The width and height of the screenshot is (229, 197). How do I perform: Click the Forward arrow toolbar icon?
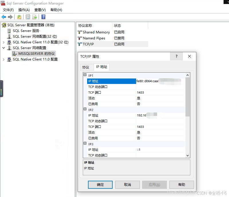(10, 17)
